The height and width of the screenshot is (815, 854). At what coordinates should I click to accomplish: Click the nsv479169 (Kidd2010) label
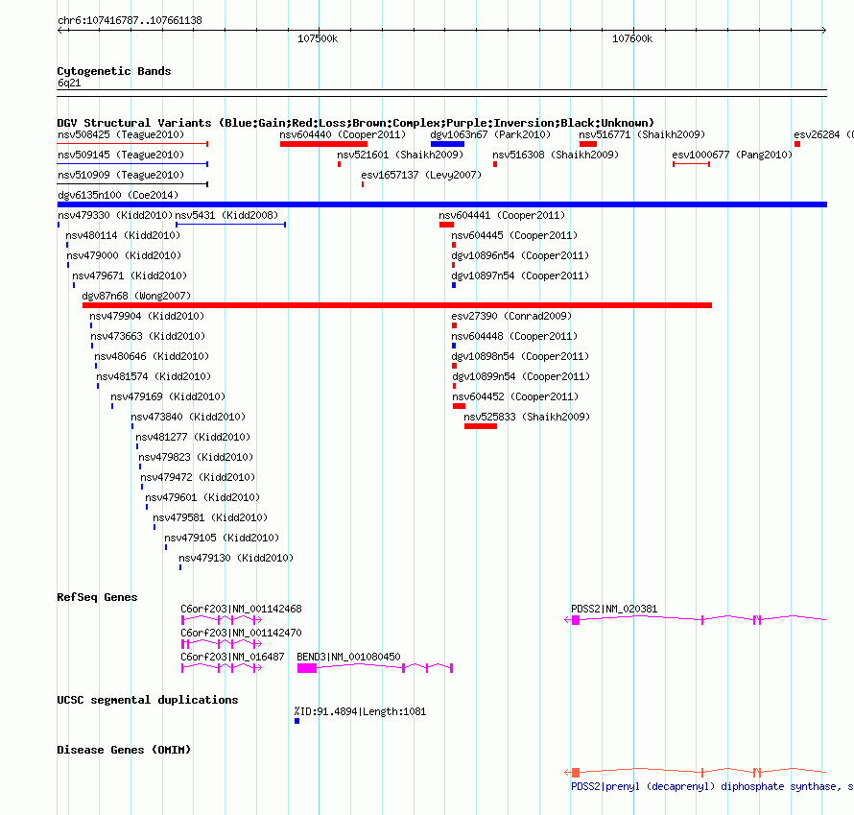pos(168,396)
